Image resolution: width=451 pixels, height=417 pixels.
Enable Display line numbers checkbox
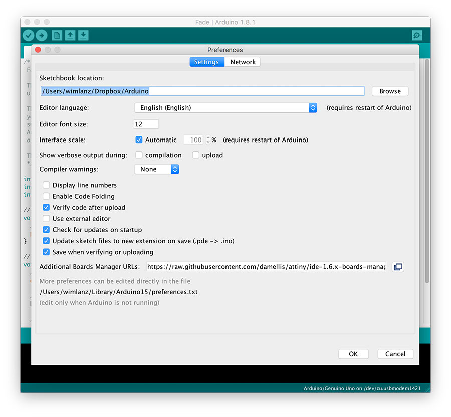tap(46, 185)
